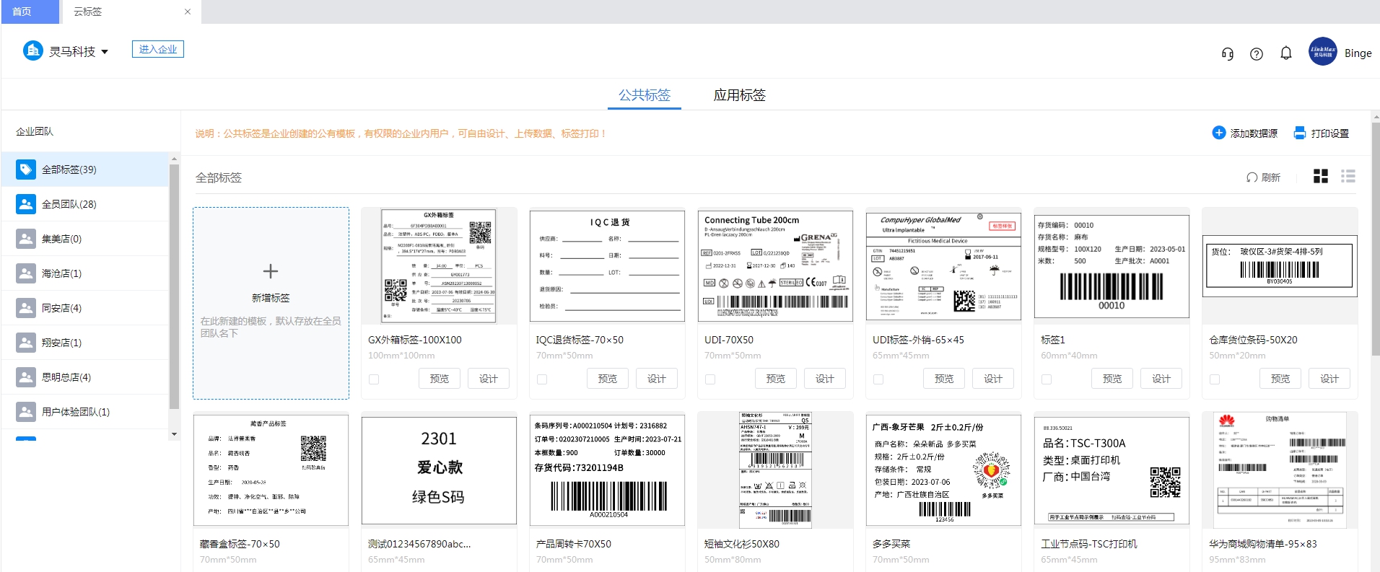Open the Binge user avatar menu
Screen dimensions: 1380x572
pyautogui.click(x=1323, y=52)
